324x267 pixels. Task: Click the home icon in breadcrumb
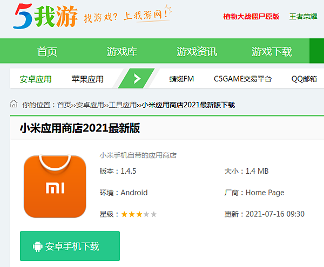click(x=14, y=104)
